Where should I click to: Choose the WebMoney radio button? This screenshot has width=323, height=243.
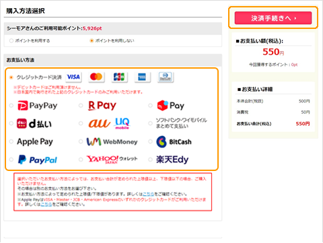(x=81, y=141)
